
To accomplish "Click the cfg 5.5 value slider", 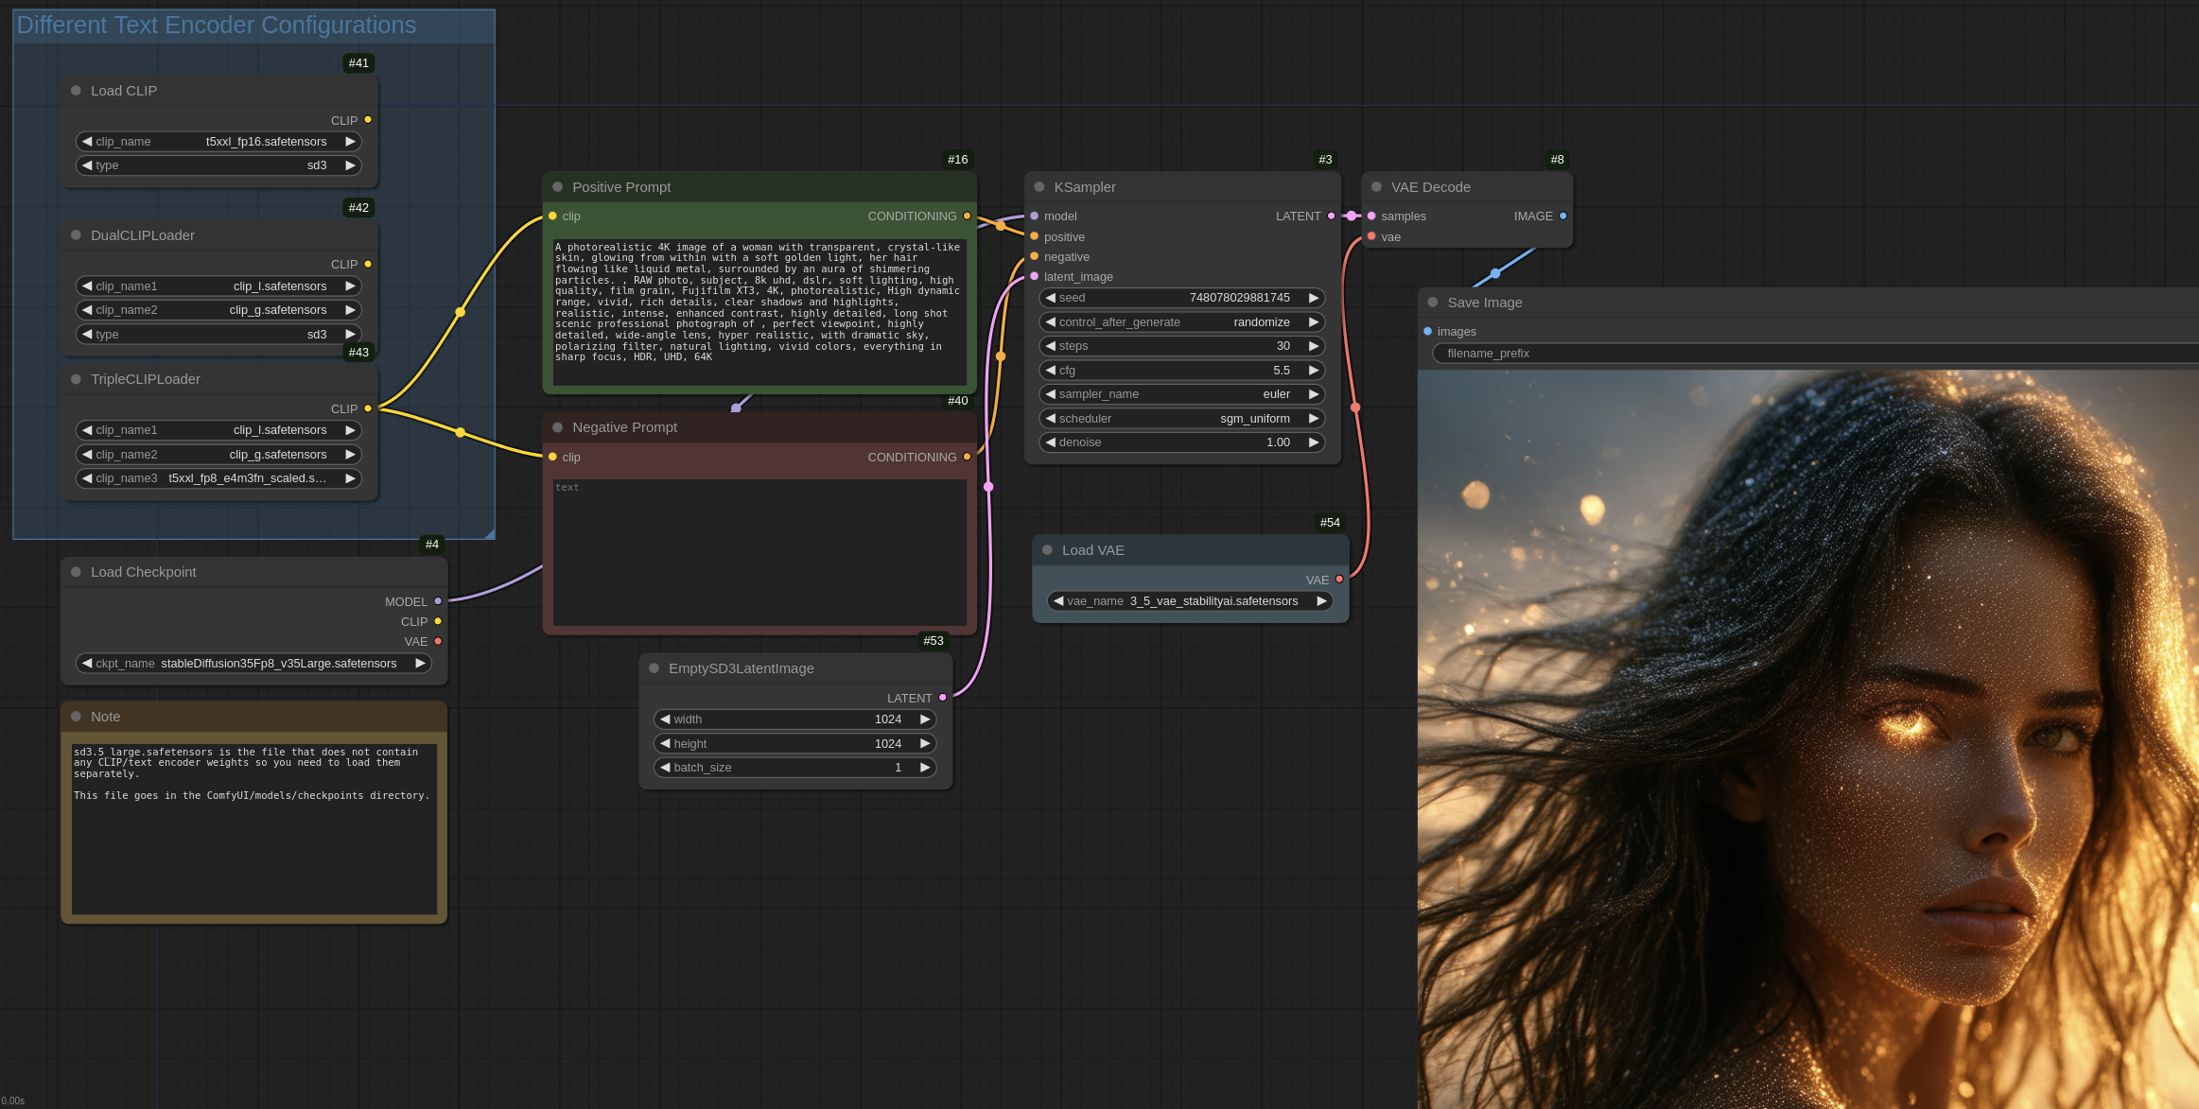I will click(x=1181, y=371).
